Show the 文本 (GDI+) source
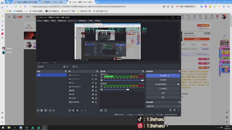Screen dimensions: 232x130 (x=93, y=79)
